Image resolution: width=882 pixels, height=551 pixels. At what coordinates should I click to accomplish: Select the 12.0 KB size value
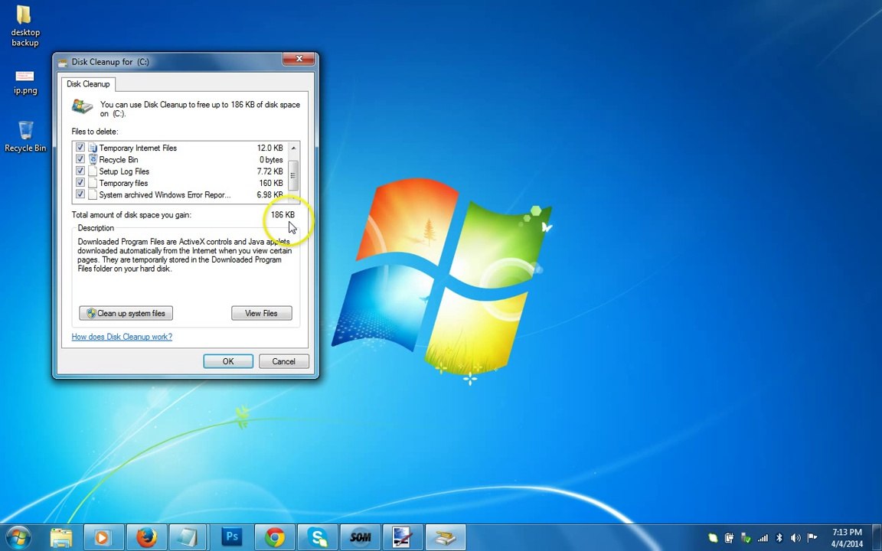[x=270, y=148]
